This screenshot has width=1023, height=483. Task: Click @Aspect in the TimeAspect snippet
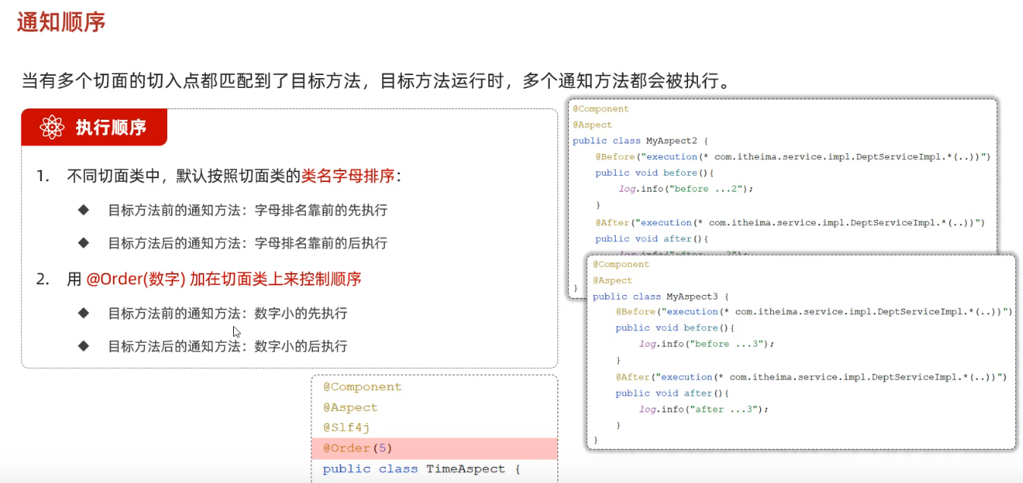[350, 407]
